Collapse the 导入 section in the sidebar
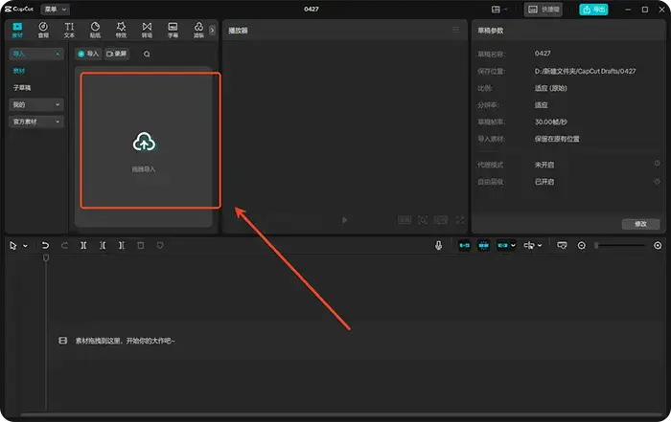The image size is (671, 422). [x=36, y=54]
